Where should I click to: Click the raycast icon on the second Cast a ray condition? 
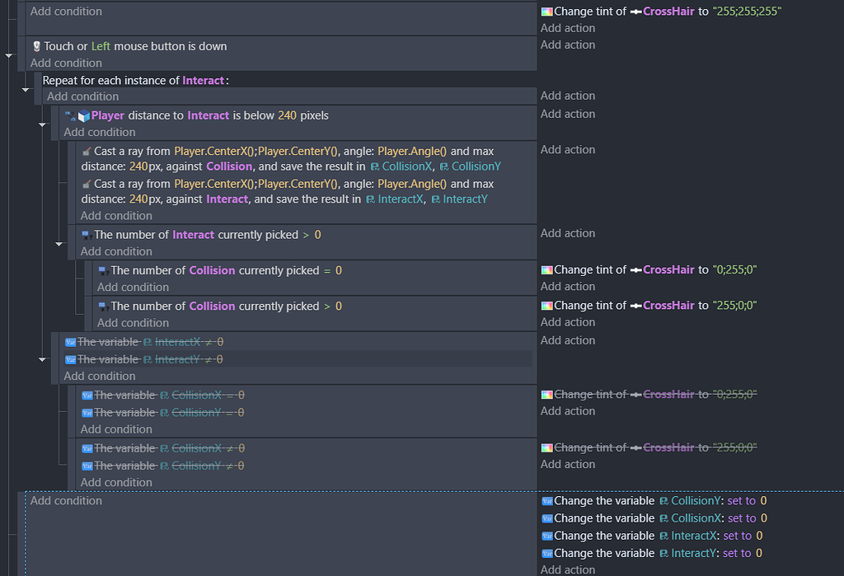[87, 184]
